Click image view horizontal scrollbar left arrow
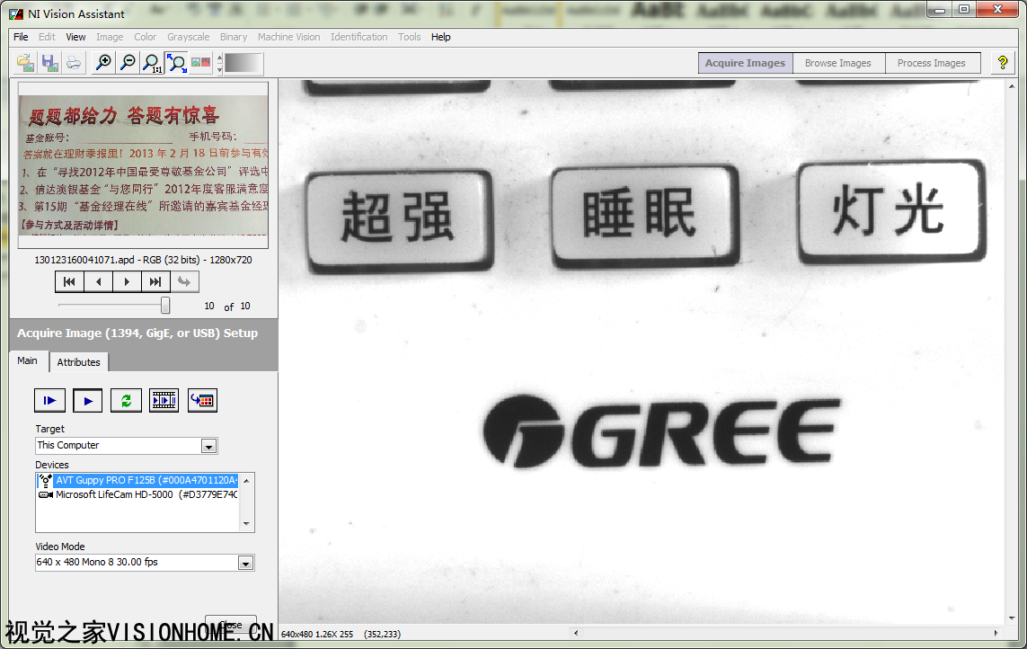Viewport: 1027px width, 649px height. (x=576, y=633)
